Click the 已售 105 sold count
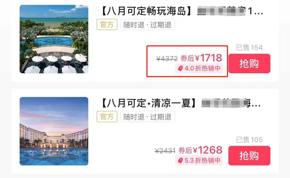Viewport: 290px width, 178px height. [x=249, y=140]
